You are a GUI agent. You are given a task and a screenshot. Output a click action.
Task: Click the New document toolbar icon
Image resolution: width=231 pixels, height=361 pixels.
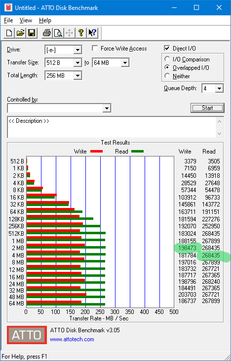tap(9, 33)
